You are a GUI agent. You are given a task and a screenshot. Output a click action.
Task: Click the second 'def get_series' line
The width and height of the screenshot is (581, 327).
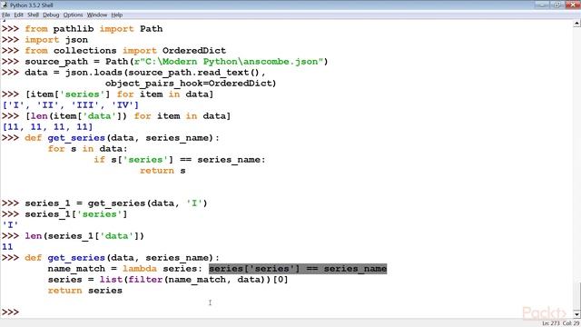tap(123, 258)
